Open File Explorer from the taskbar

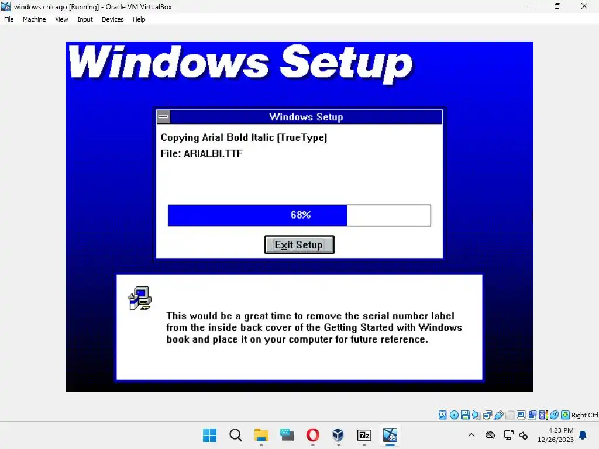coord(261,435)
